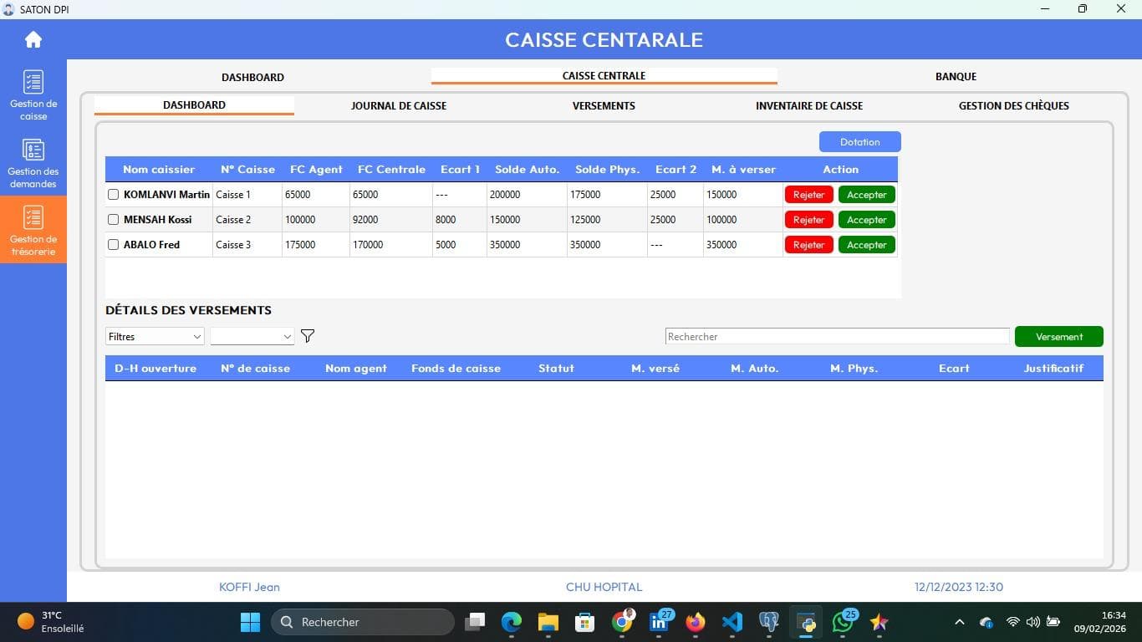Open Task View on the taskbar
This screenshot has width=1142, height=642.
[x=475, y=622]
